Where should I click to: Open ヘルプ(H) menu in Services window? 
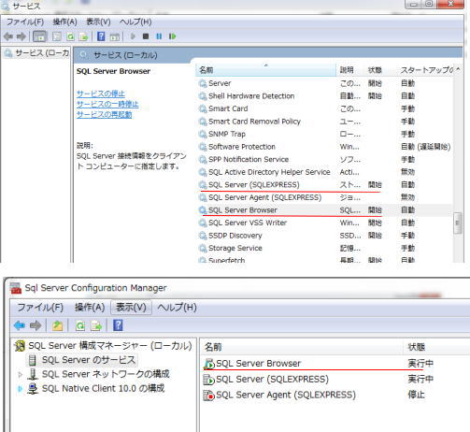pyautogui.click(x=135, y=22)
